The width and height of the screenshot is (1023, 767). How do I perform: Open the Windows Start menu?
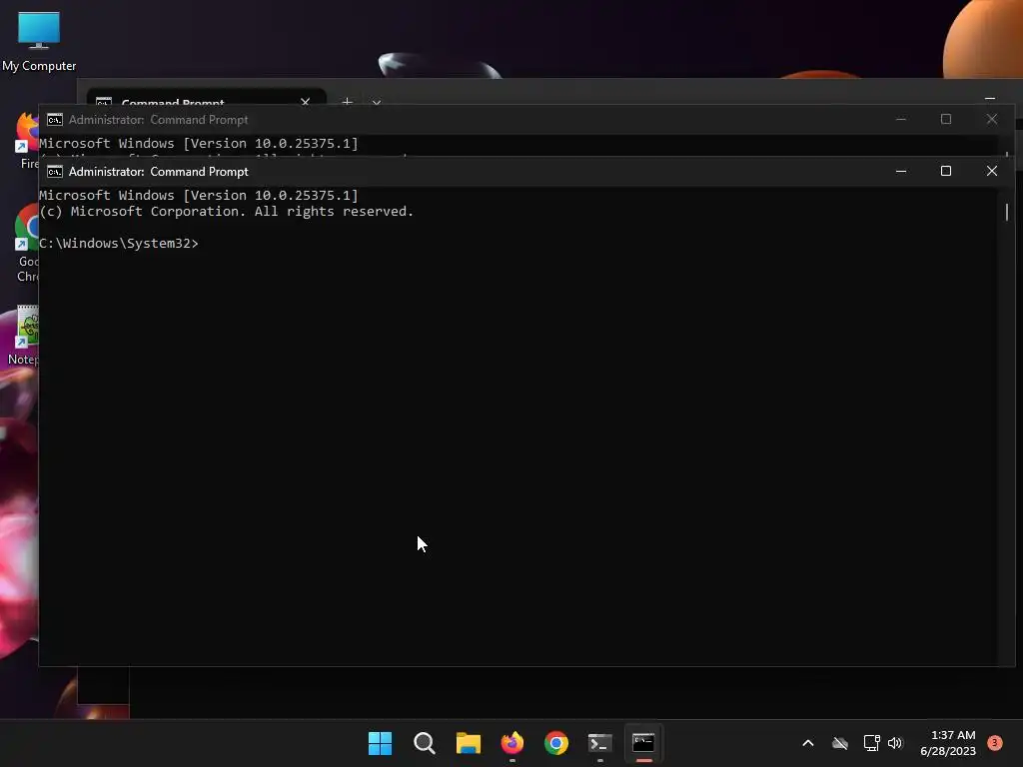pyautogui.click(x=380, y=743)
